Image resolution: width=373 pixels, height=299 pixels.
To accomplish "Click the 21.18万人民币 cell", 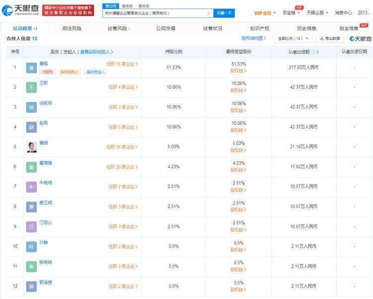I will [x=303, y=147].
